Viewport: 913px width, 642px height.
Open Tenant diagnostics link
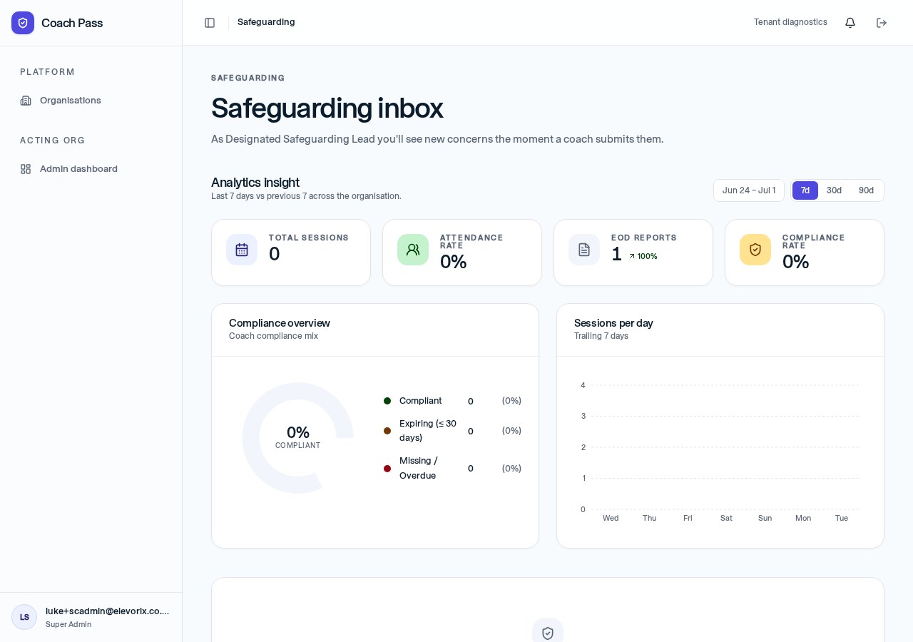(790, 22)
